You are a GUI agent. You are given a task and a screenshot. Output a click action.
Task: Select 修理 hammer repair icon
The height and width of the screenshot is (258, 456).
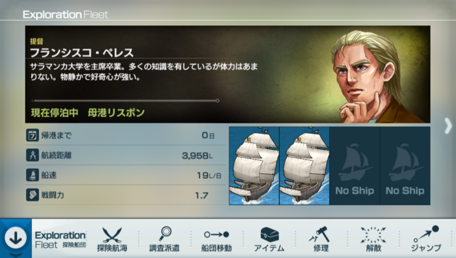click(x=320, y=234)
